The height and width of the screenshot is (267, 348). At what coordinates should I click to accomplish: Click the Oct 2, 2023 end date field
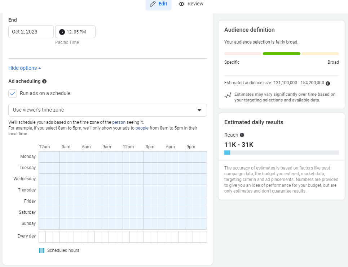pyautogui.click(x=31, y=32)
